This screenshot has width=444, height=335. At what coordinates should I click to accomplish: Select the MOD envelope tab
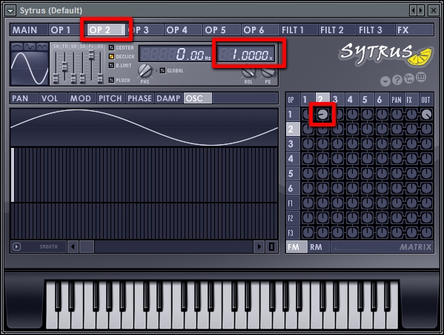point(82,98)
